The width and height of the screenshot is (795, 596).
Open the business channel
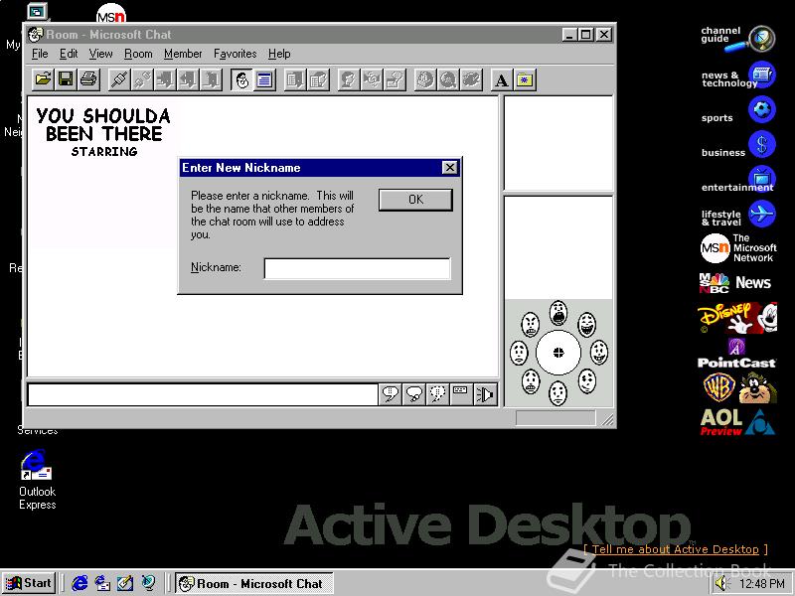tap(738, 146)
